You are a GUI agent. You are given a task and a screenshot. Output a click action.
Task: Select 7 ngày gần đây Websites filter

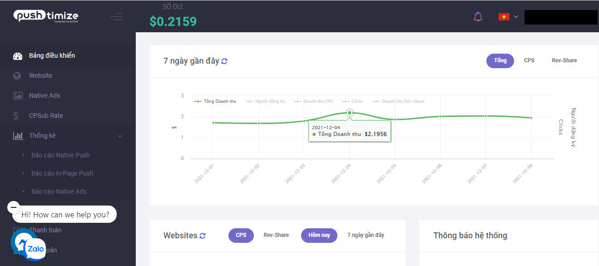coord(366,235)
